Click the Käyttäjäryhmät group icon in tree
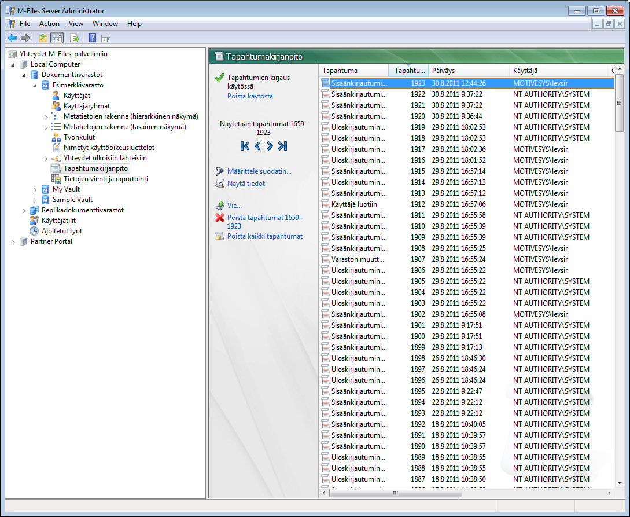Image resolution: width=630 pixels, height=517 pixels. pos(56,106)
